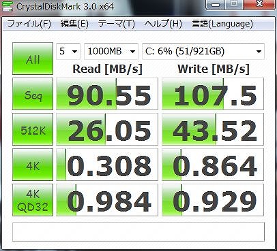Click the Seq write result 107.5
Screen dimensions: 277x251
[x=213, y=94]
